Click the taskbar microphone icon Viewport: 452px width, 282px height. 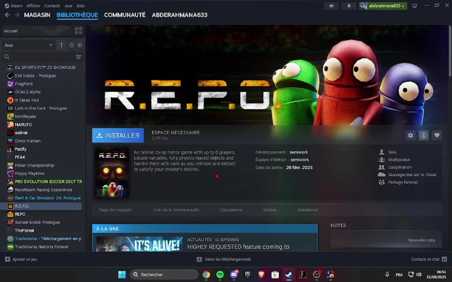click(x=387, y=275)
